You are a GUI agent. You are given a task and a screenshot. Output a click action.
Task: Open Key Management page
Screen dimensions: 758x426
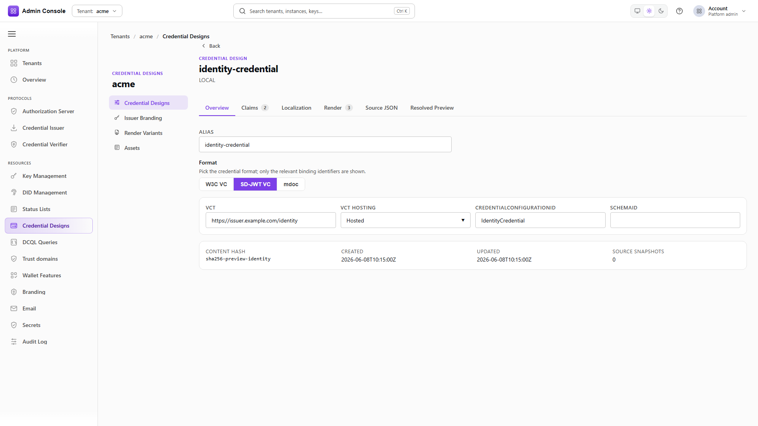[x=49, y=176]
